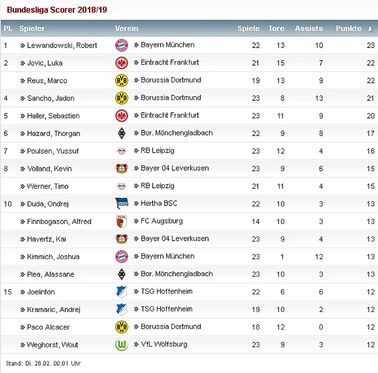Click Bayern München logo in Lewandowski row
The image size is (378, 373).
click(x=121, y=45)
